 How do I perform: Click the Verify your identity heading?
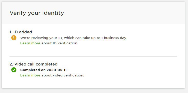click(x=37, y=13)
